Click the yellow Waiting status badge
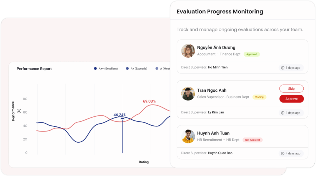This screenshot has height=176, width=316. (259, 97)
